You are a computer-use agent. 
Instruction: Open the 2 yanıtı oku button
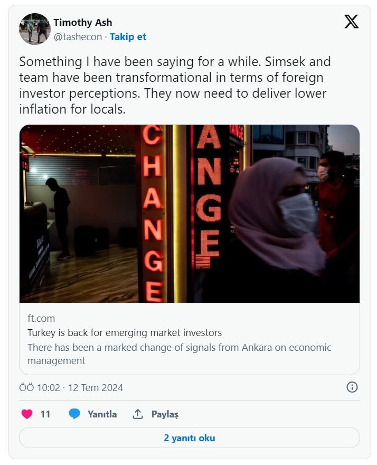point(189,438)
